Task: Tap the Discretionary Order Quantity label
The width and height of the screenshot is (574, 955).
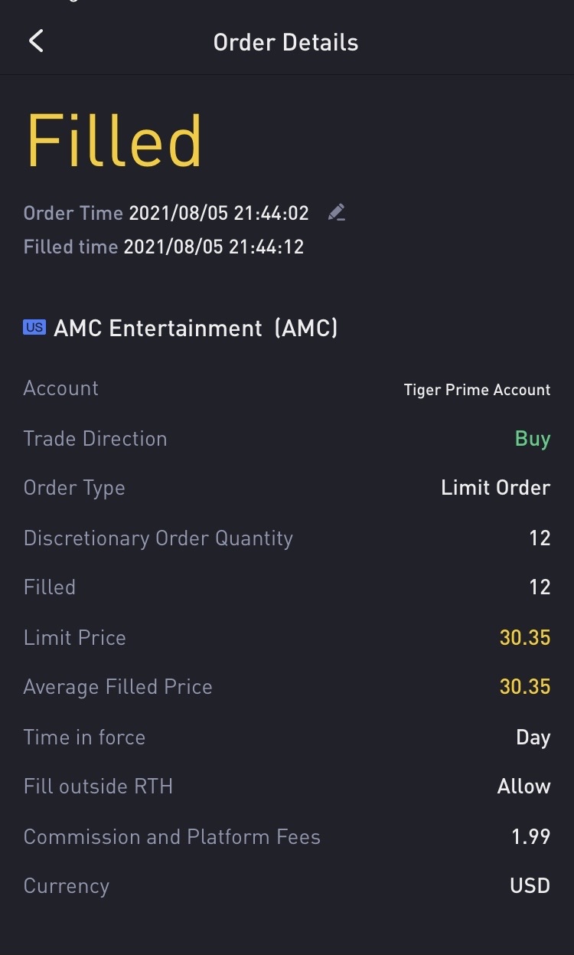Action: coord(158,538)
